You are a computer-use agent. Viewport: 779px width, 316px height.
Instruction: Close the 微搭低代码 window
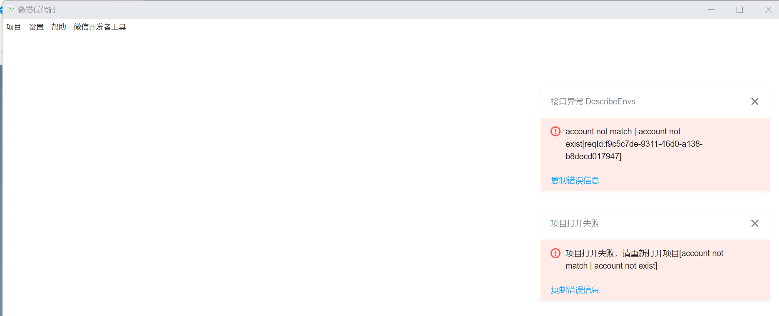tap(768, 10)
